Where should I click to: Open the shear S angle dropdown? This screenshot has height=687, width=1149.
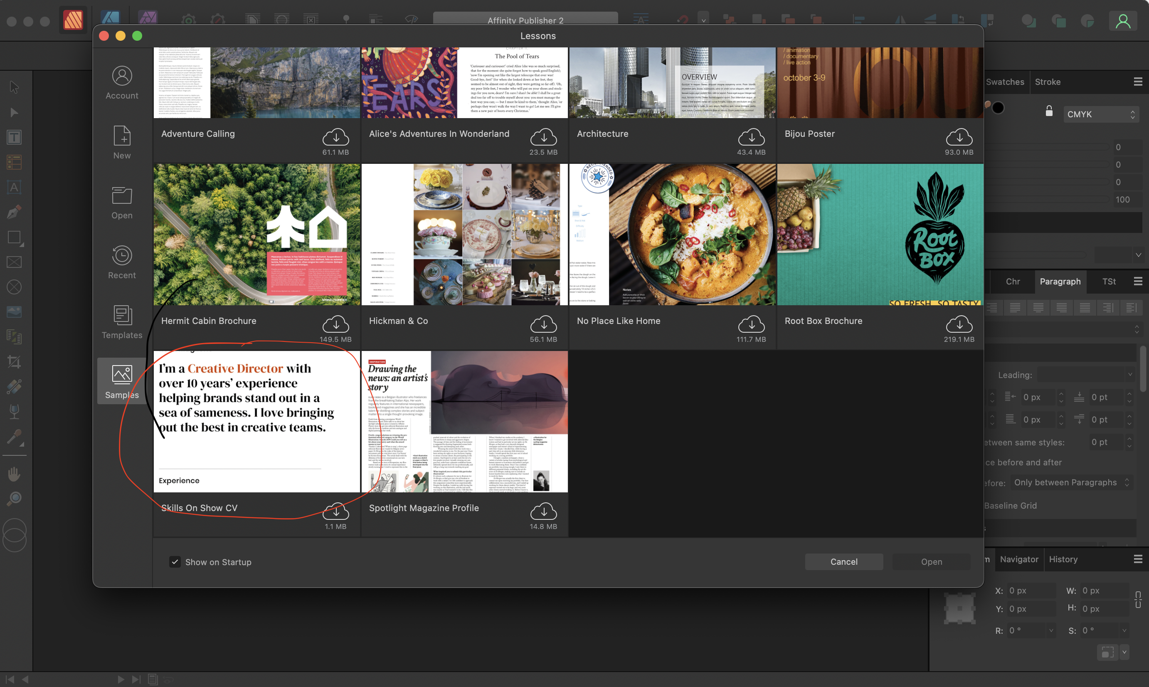tap(1124, 630)
